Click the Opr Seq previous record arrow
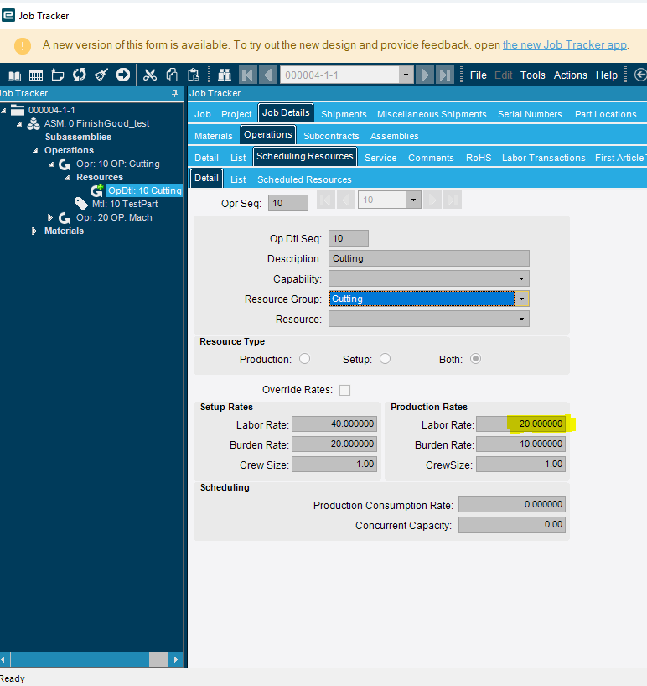The image size is (647, 686). pos(346,200)
